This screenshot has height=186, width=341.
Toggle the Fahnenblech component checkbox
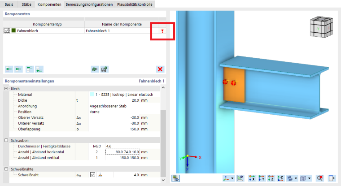coord(7,30)
